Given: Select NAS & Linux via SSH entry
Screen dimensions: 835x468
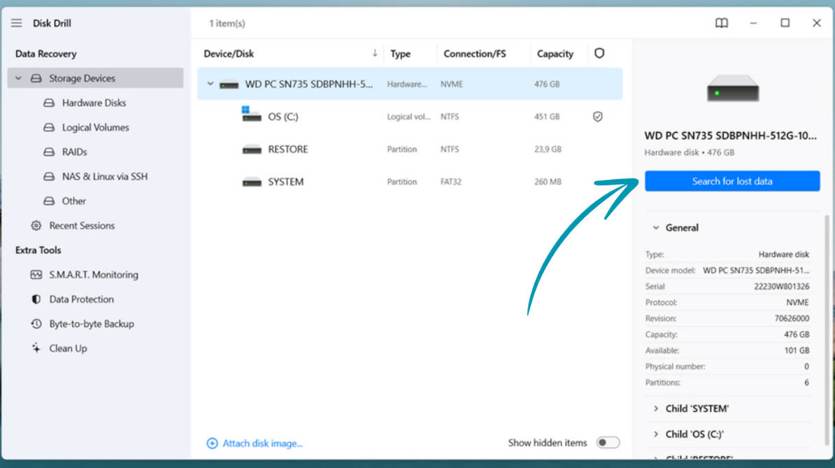Looking at the screenshot, I should (x=105, y=176).
